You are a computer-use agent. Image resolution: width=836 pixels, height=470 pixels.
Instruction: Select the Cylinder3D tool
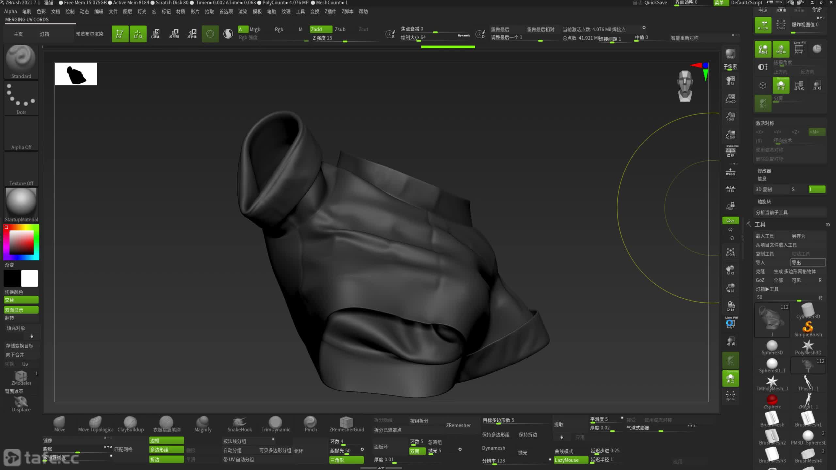click(x=808, y=311)
